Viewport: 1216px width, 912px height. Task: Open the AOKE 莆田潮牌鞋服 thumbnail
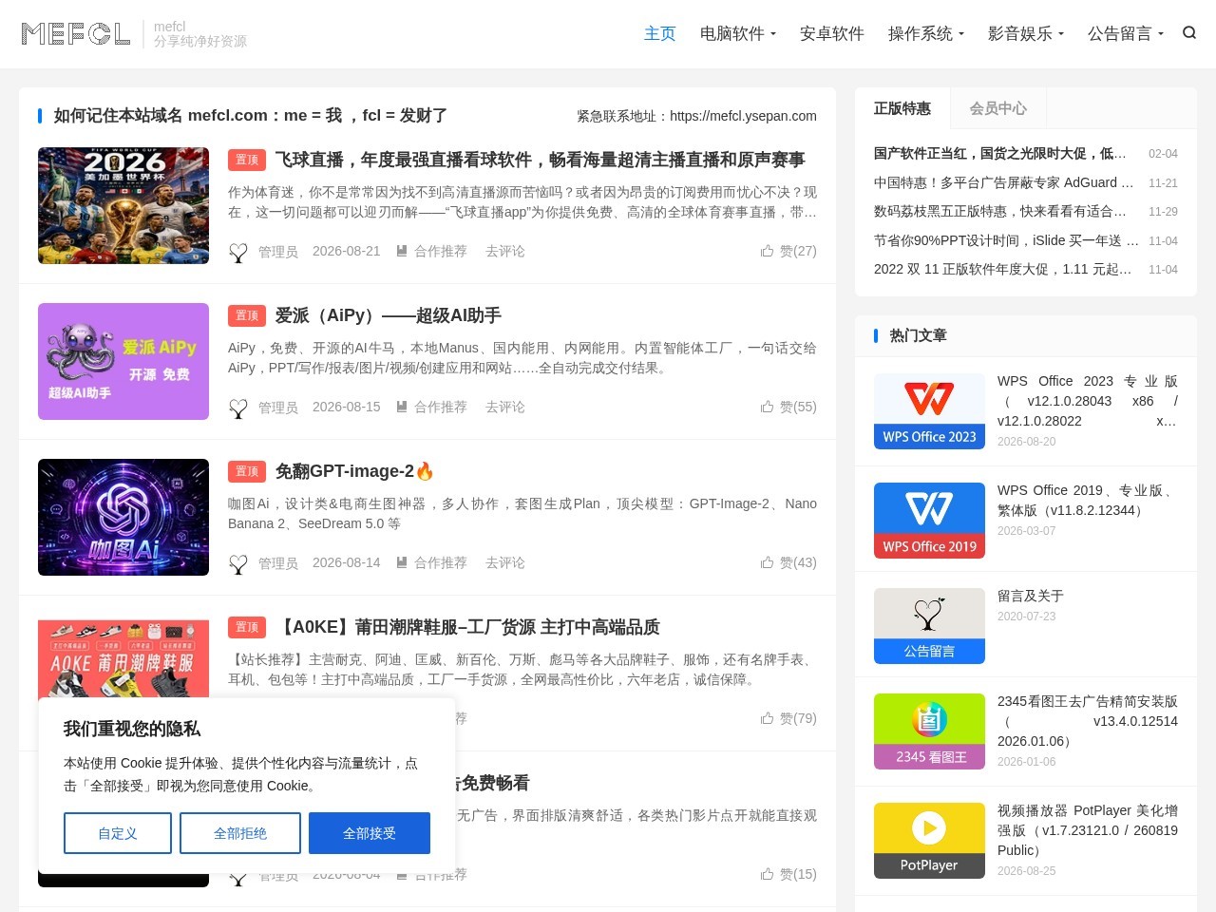pos(123,659)
